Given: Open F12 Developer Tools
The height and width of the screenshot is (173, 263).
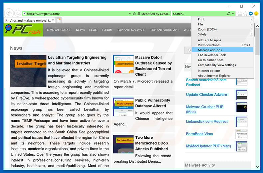Looking at the screenshot, I should (x=222, y=55).
